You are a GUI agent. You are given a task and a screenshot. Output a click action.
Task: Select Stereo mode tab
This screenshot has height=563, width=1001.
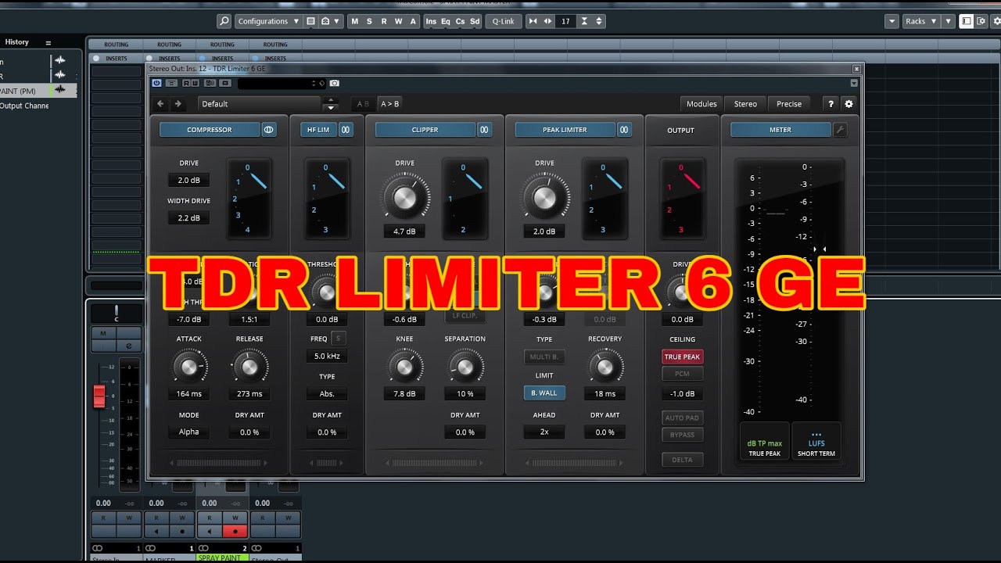point(745,104)
